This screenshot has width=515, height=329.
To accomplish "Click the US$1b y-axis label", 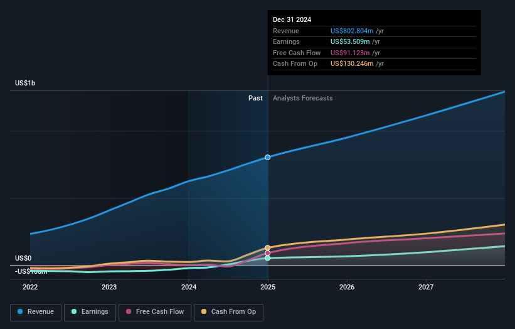I will click(25, 83).
